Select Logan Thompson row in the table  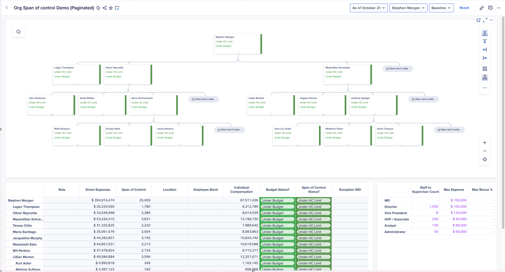[x=26, y=207]
